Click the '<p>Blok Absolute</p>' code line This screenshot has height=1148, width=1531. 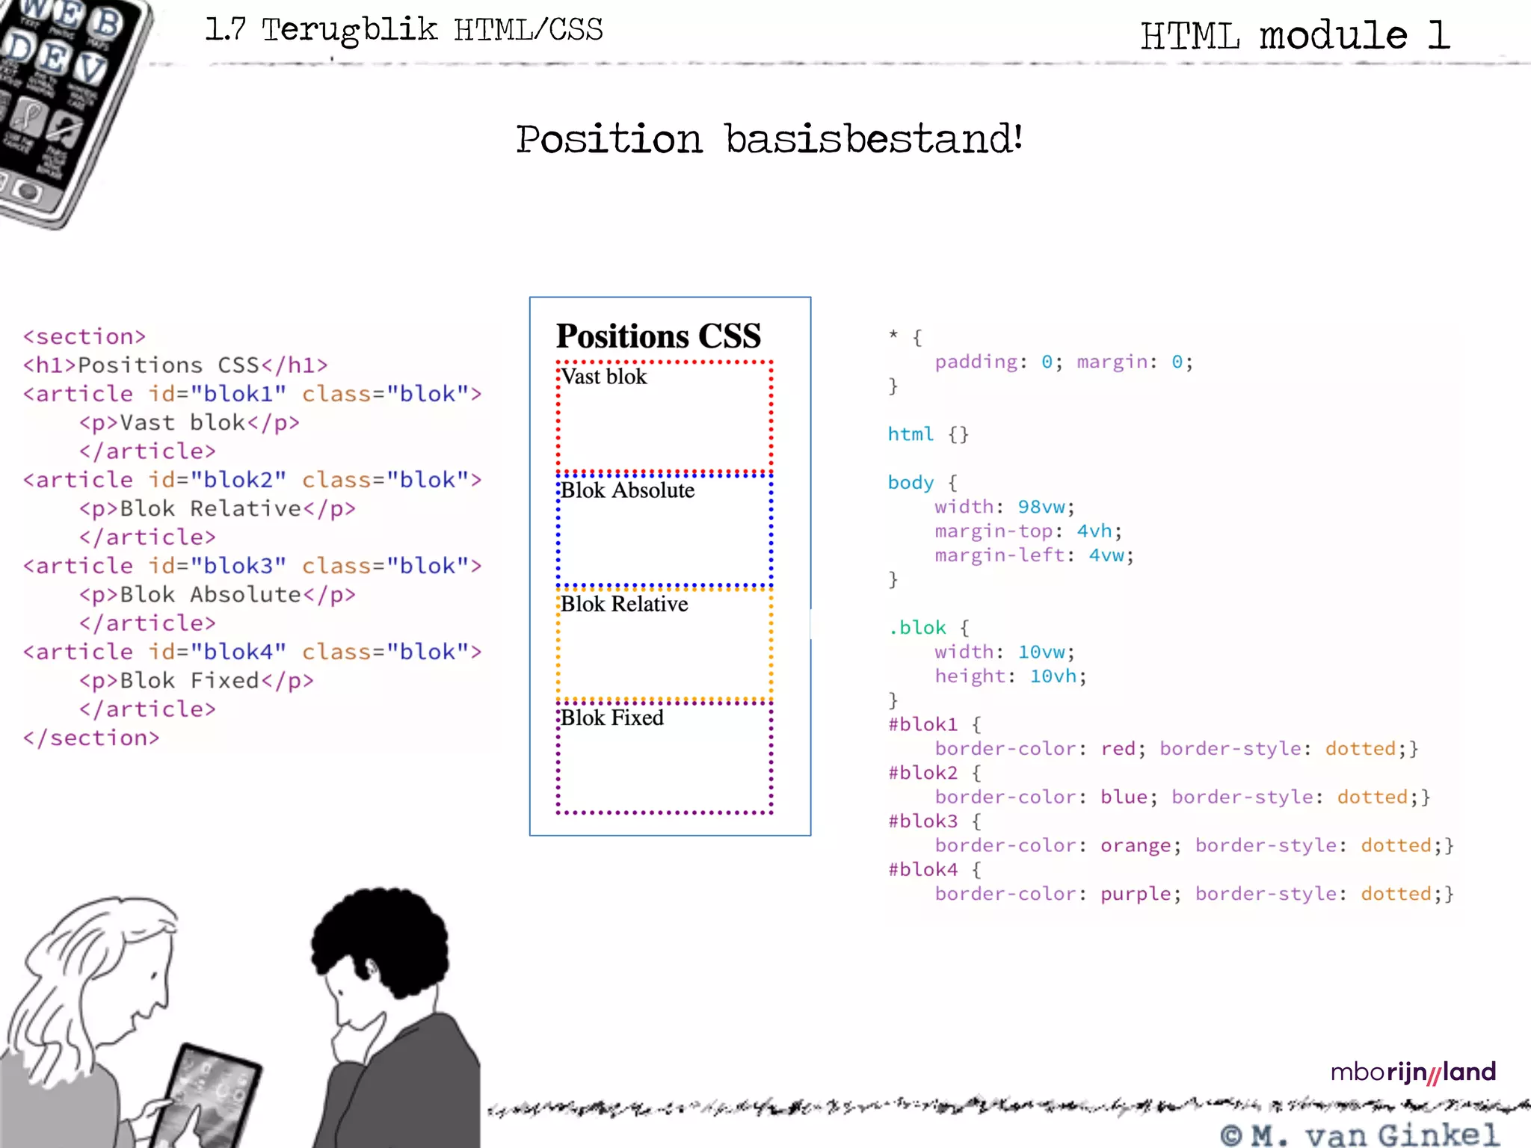(218, 594)
